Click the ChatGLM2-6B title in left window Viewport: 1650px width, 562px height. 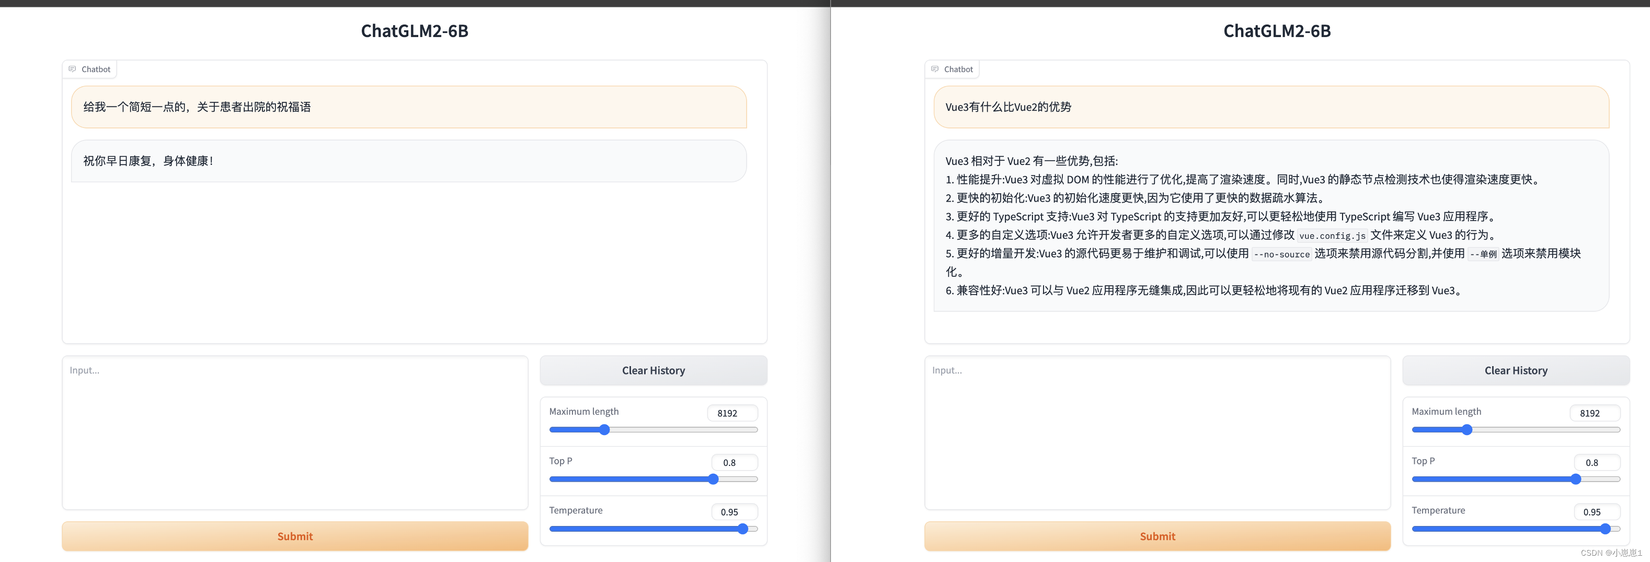[415, 31]
